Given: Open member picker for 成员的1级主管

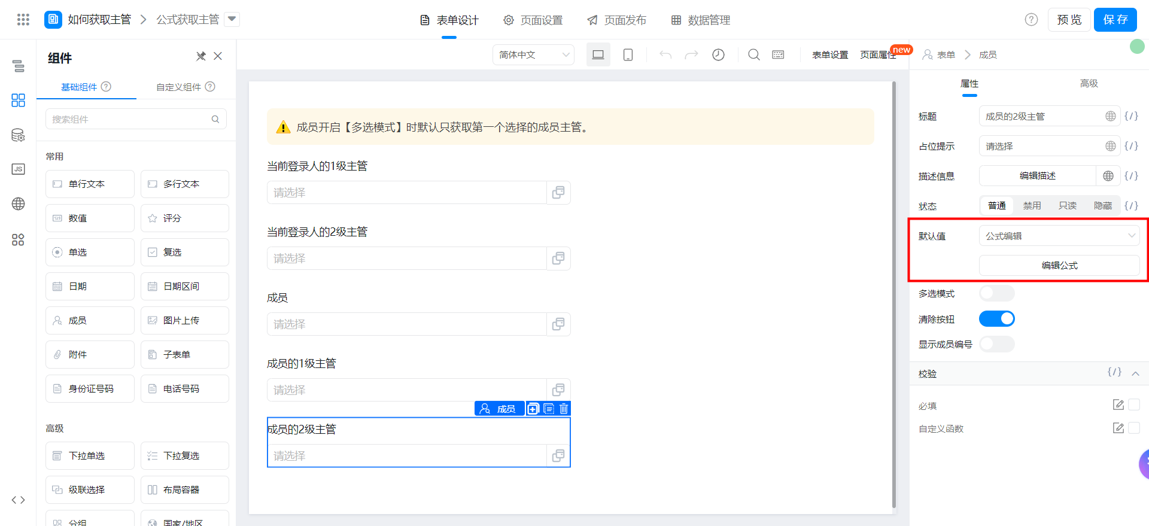Looking at the screenshot, I should click(x=558, y=390).
